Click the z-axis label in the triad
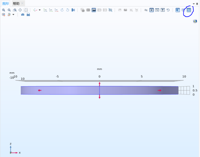This screenshot has height=157, width=200. point(10,144)
